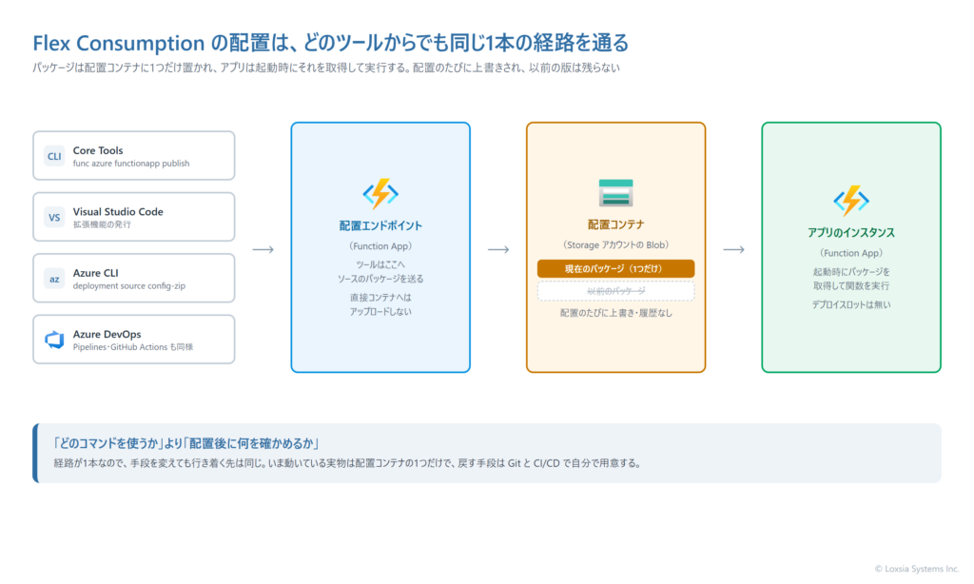
Task: Click the struck-through '以前のパッケージ' box
Action: pos(615,291)
